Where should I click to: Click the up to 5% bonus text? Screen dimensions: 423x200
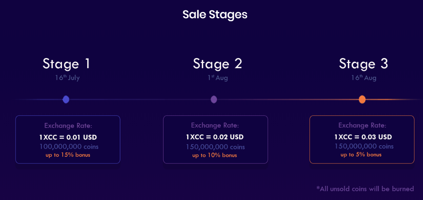pyautogui.click(x=361, y=154)
